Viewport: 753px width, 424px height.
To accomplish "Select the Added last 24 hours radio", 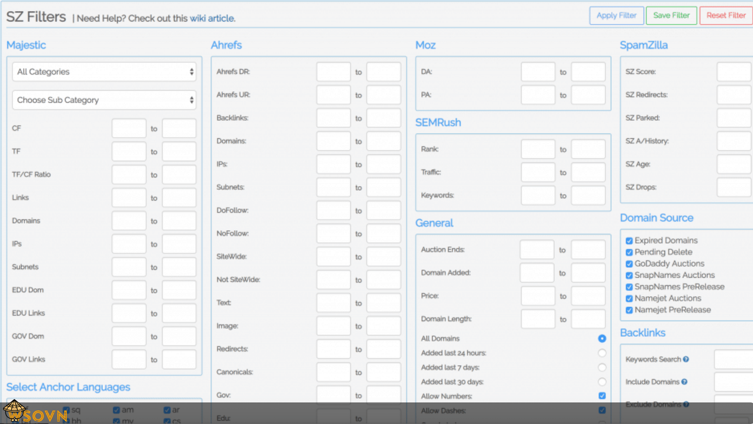I will coord(602,353).
